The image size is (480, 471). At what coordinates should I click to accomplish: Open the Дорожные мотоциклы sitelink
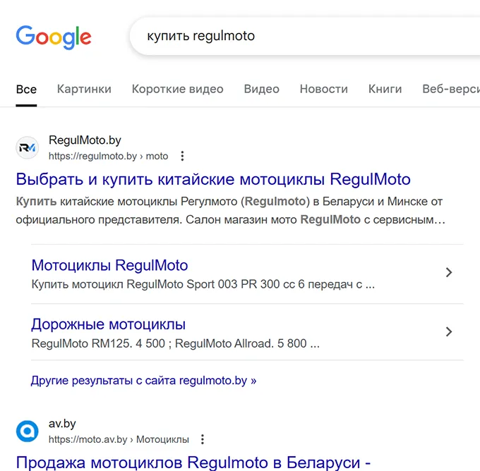108,325
